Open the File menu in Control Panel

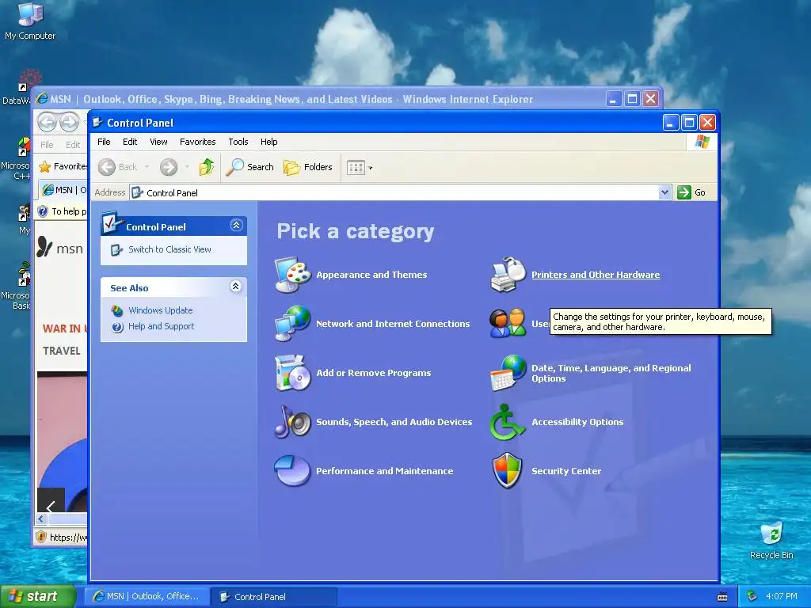click(x=104, y=142)
